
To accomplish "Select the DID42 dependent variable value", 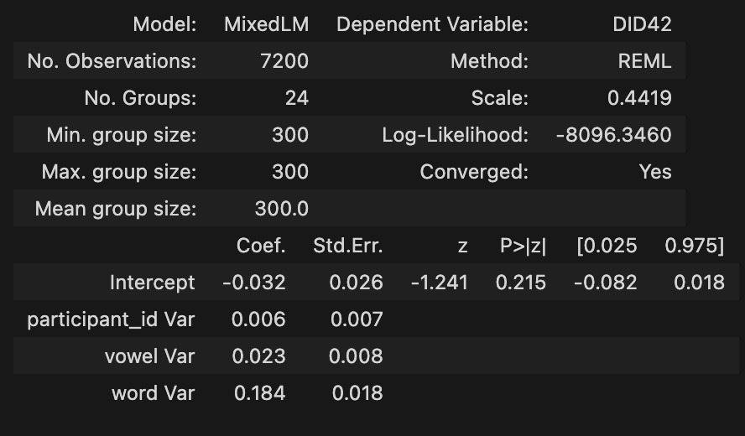I will pyautogui.click(x=642, y=24).
